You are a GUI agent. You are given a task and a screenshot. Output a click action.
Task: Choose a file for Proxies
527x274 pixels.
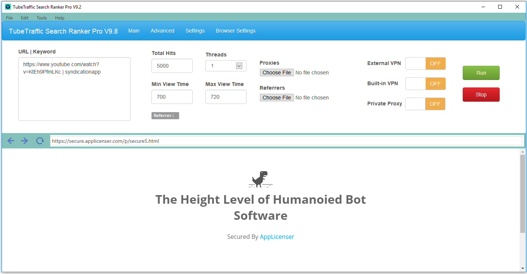[277, 73]
